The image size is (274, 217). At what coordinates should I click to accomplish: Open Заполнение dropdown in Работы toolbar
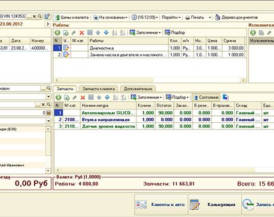(x=145, y=33)
